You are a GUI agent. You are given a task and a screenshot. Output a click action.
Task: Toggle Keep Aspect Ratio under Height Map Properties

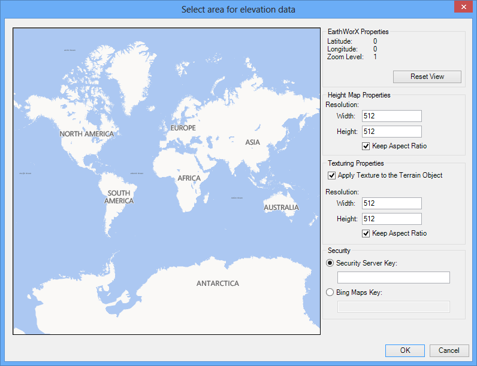(366, 146)
